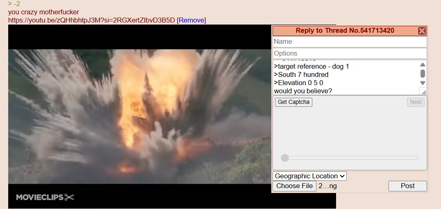
Task: Click selected file name '2…ng'
Action: (x=327, y=186)
